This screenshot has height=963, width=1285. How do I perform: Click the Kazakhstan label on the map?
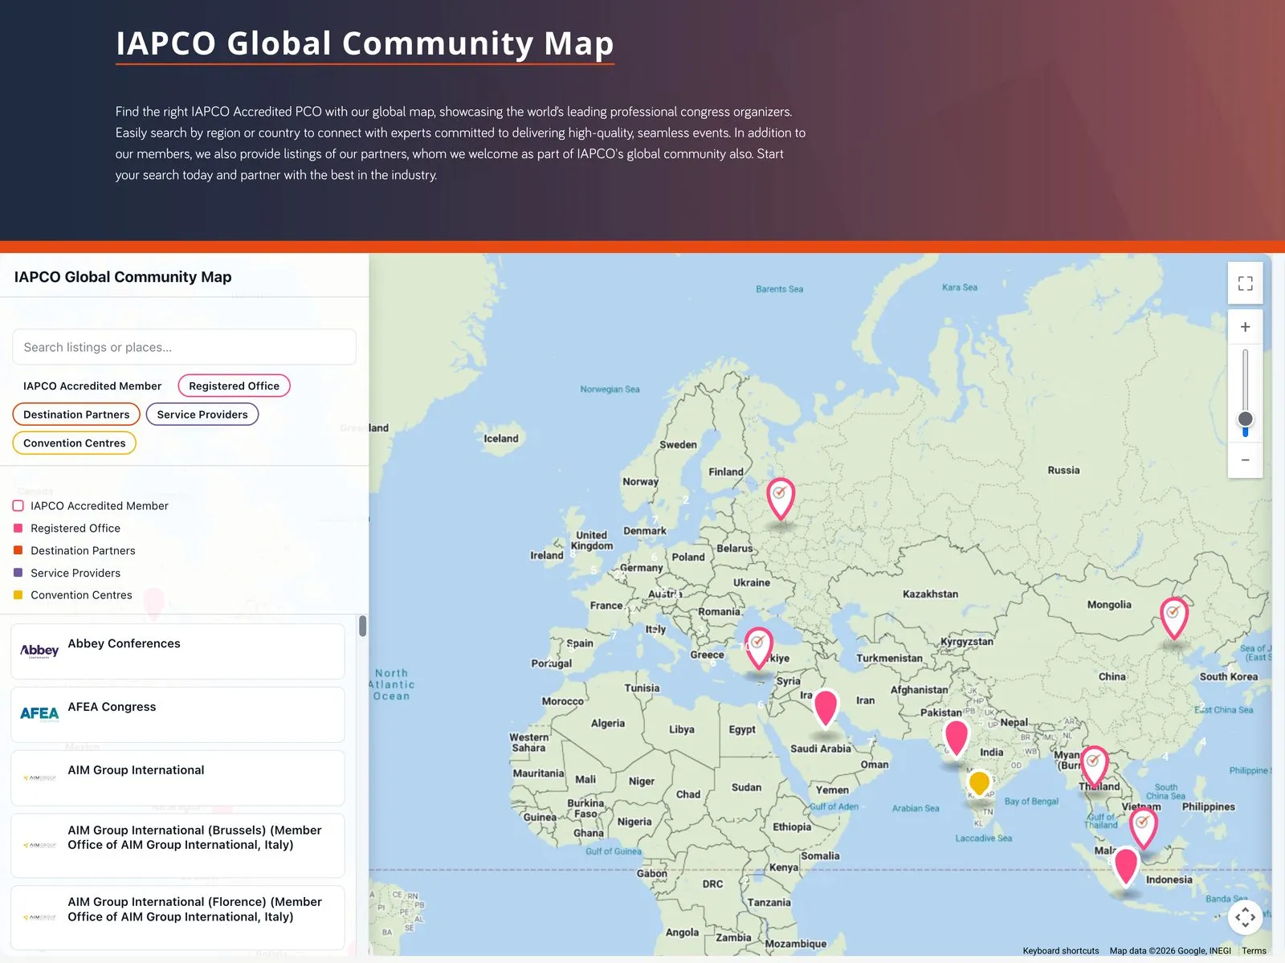930,594
